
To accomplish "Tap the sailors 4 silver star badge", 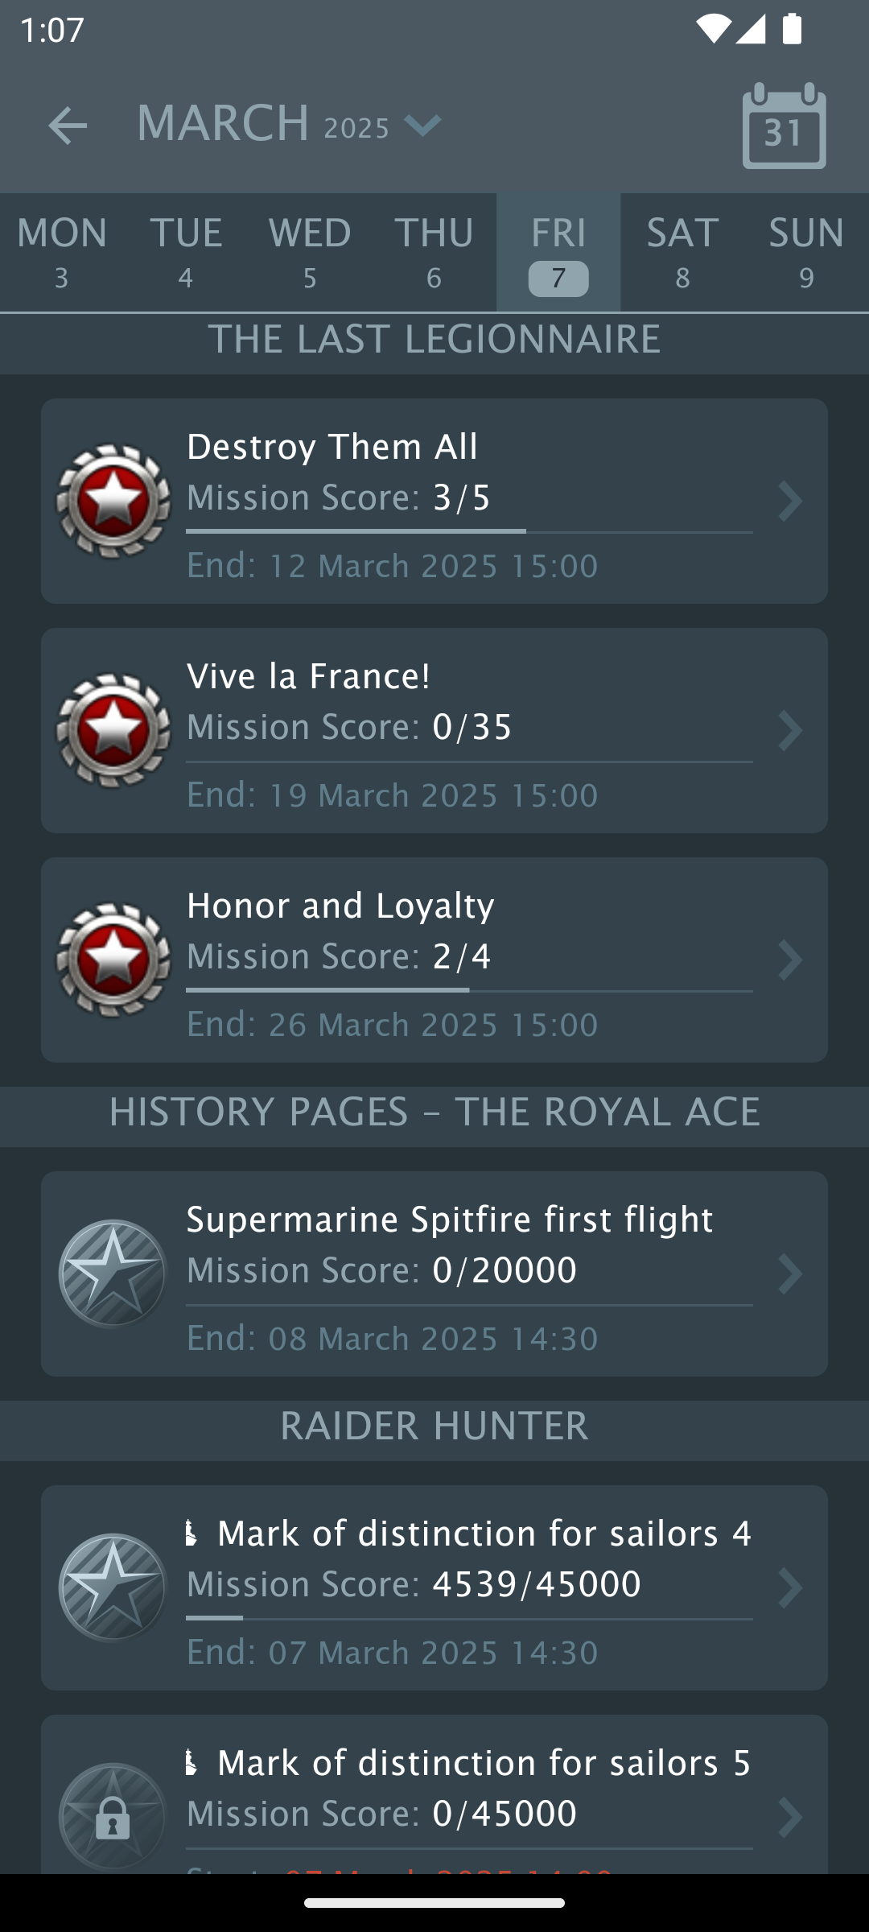I will coord(113,1587).
